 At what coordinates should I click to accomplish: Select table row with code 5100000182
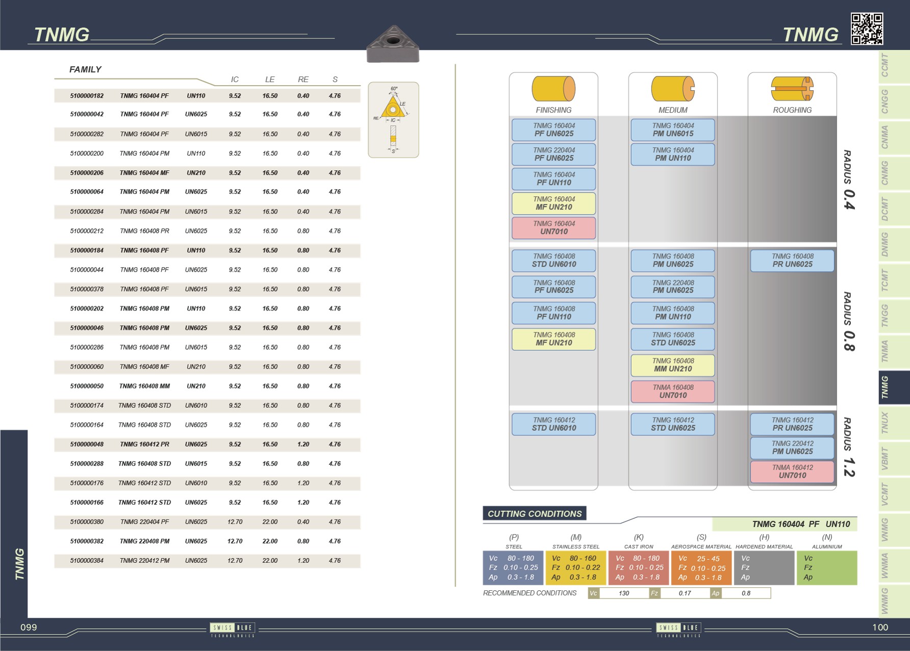(x=207, y=96)
